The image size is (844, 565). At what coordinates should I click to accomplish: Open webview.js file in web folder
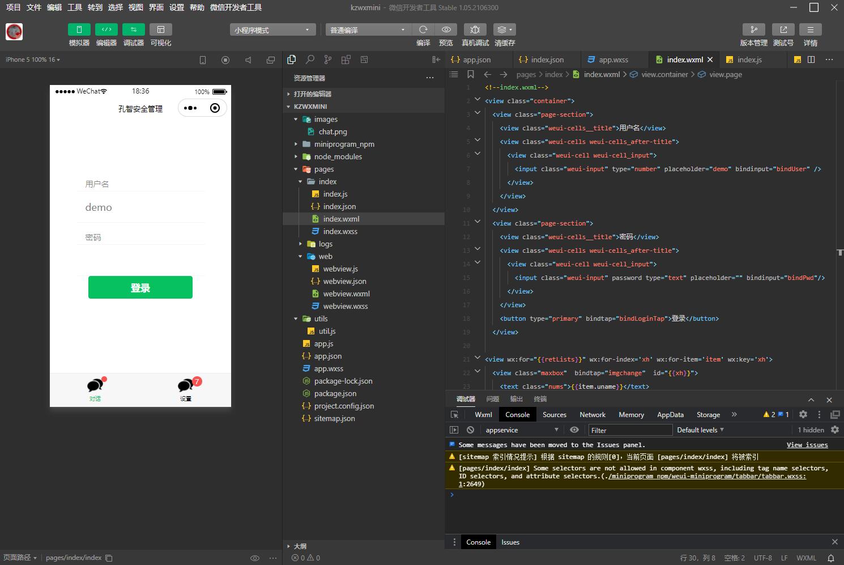340,269
